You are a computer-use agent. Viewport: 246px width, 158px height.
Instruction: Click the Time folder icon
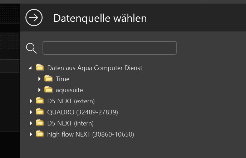[x=49, y=78]
